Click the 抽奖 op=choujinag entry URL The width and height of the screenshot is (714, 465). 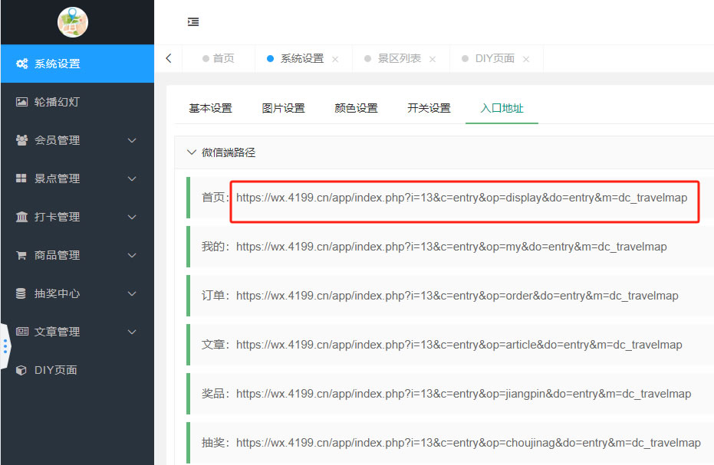[x=468, y=443]
